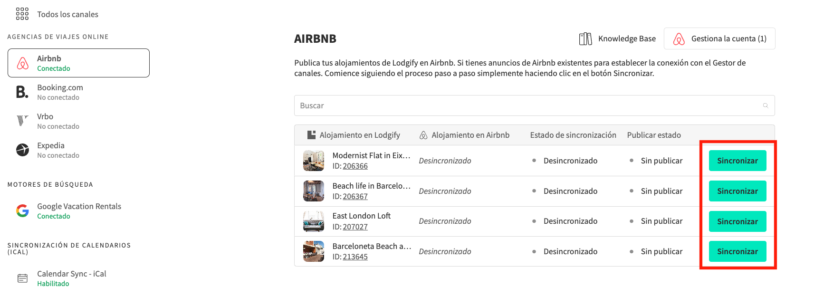Screen dimensions: 824x296
Task: Click the Todos los canales grid icon
Action: point(22,14)
